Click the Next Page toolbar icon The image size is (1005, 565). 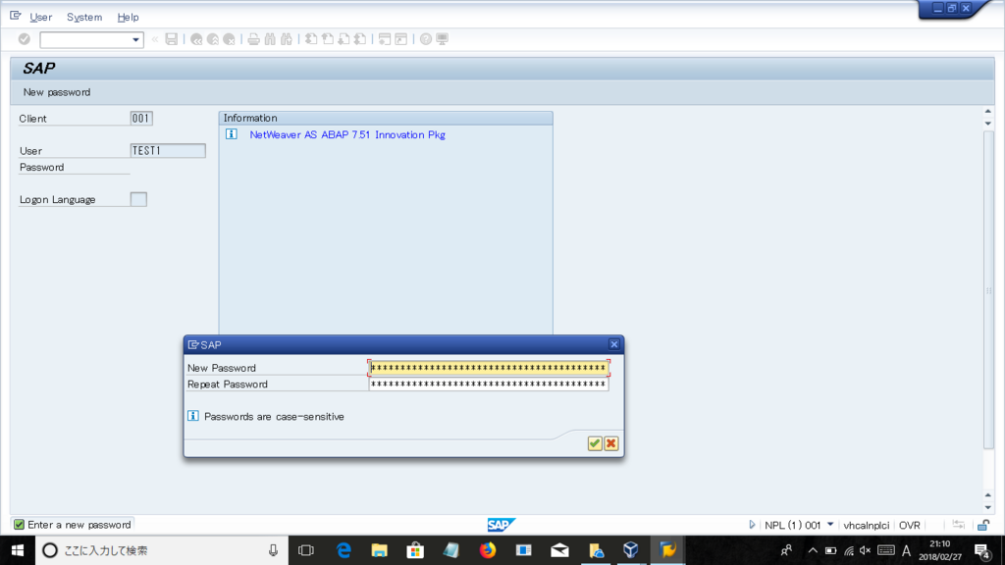tap(344, 39)
